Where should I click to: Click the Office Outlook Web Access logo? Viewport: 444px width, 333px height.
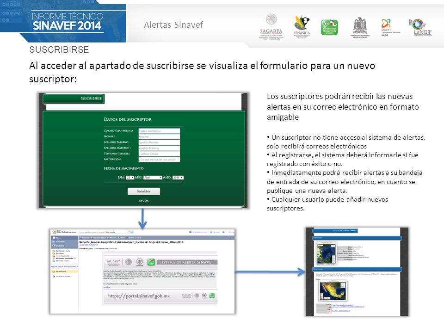coord(64,232)
